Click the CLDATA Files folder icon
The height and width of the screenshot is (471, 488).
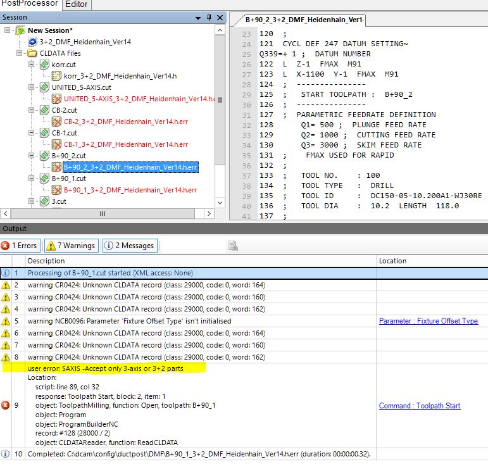pos(32,53)
